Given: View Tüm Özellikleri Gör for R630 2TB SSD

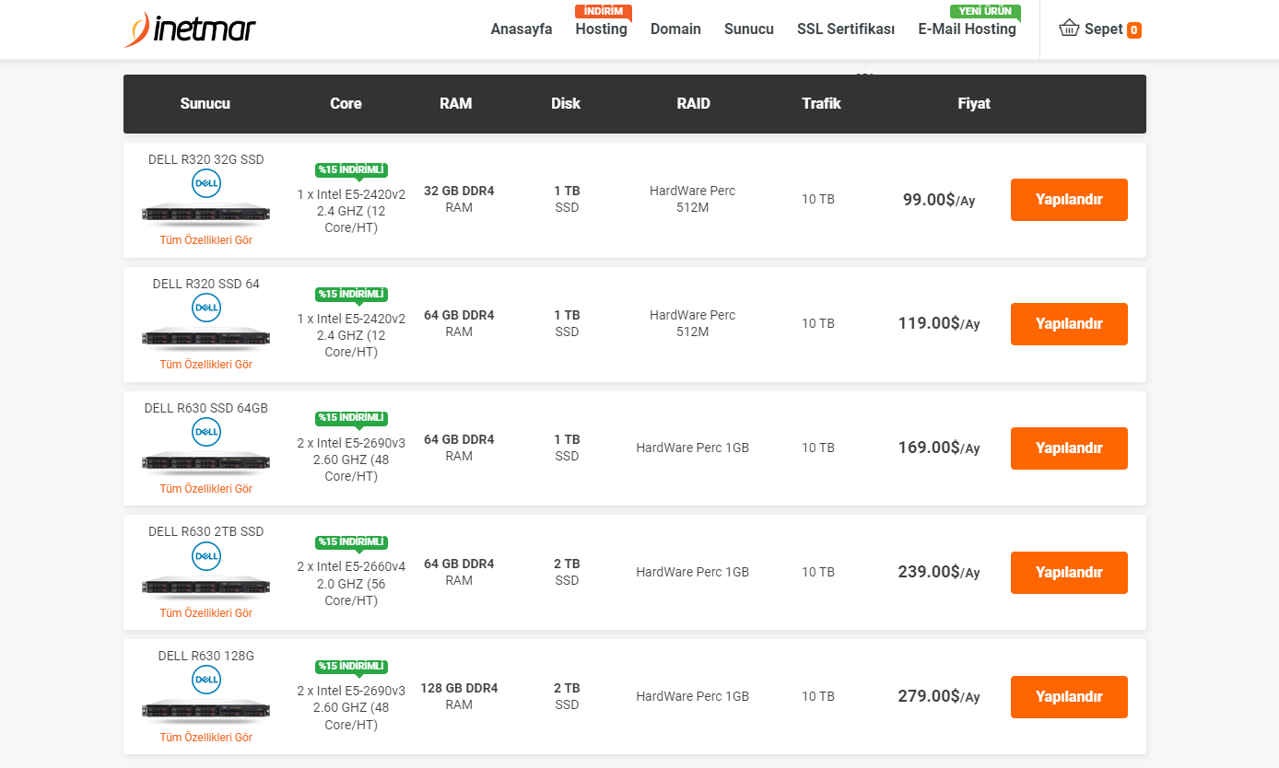Looking at the screenshot, I should coord(206,613).
